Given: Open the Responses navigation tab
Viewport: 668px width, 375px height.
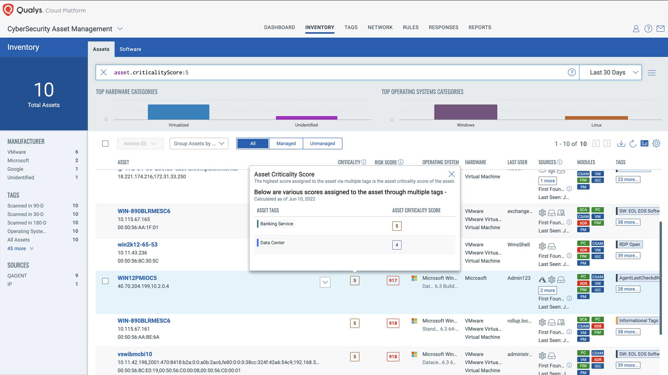Looking at the screenshot, I should pyautogui.click(x=443, y=27).
